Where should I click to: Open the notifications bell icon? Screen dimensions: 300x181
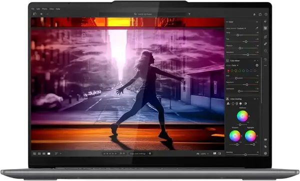tap(254, 14)
